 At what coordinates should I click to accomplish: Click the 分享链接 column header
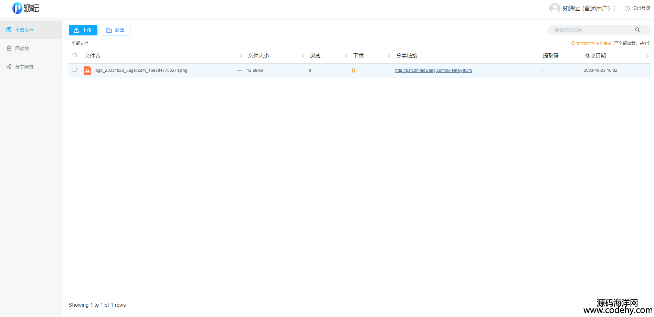(407, 56)
